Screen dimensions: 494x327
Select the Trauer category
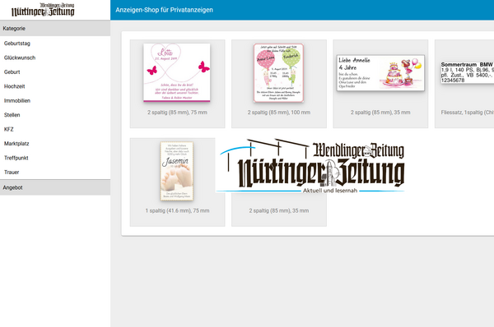click(x=12, y=173)
